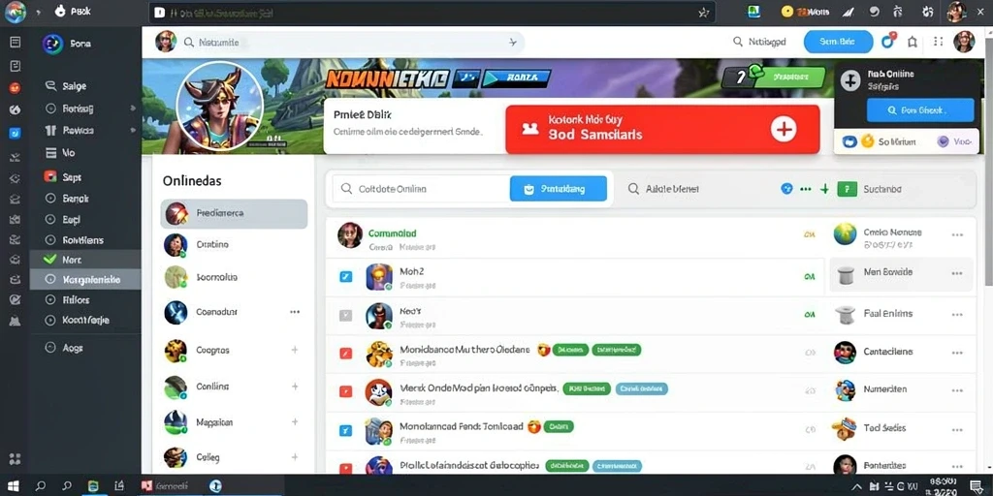Open the Commaniad user avatar
This screenshot has height=496, width=993.
pos(350,234)
